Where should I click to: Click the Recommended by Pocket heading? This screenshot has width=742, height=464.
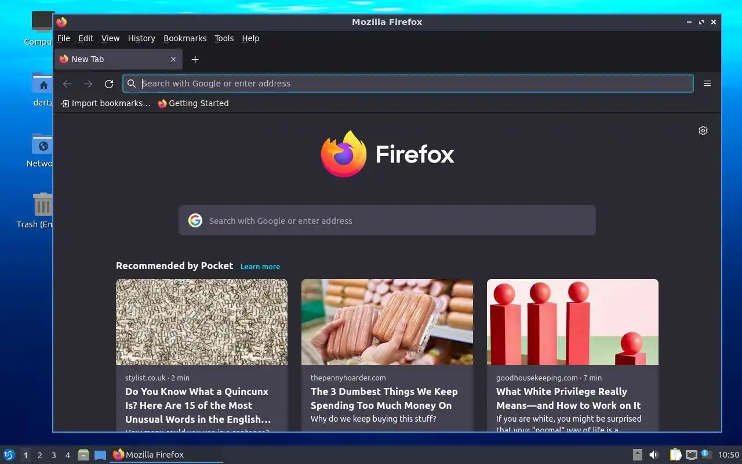[174, 266]
